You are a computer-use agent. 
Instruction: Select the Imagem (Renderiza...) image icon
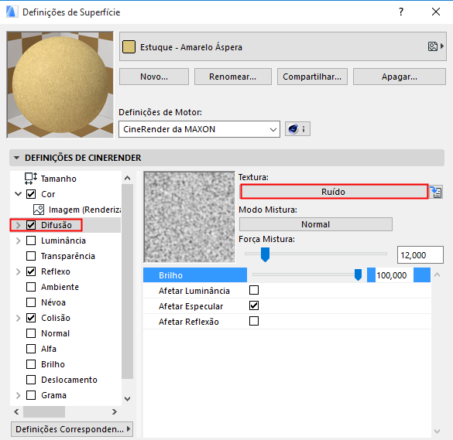point(39,210)
